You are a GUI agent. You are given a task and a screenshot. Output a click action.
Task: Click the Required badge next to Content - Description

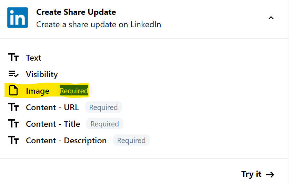click(x=131, y=141)
